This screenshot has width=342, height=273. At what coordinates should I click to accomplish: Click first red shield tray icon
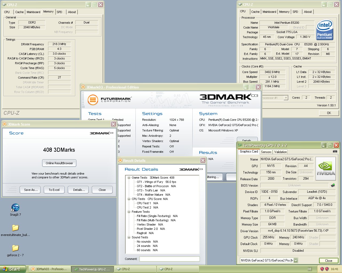322,269
